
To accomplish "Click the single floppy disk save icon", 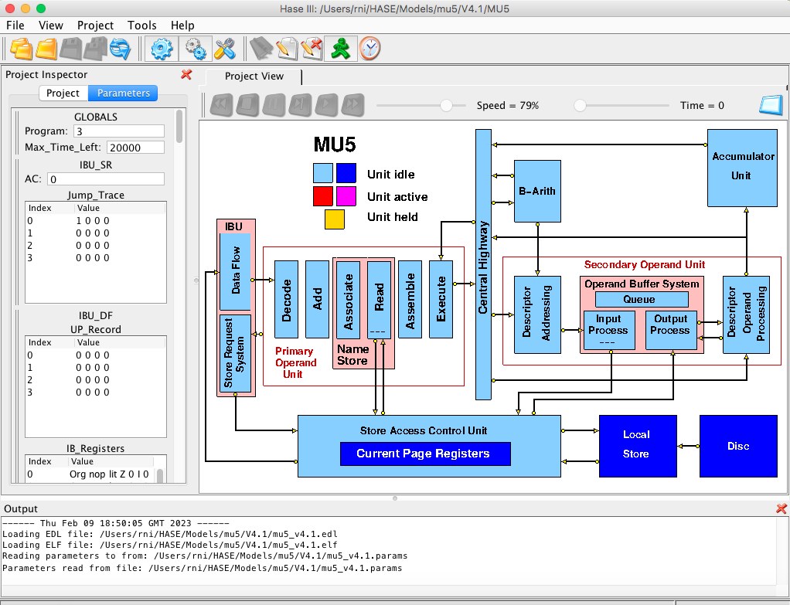I will (71, 49).
